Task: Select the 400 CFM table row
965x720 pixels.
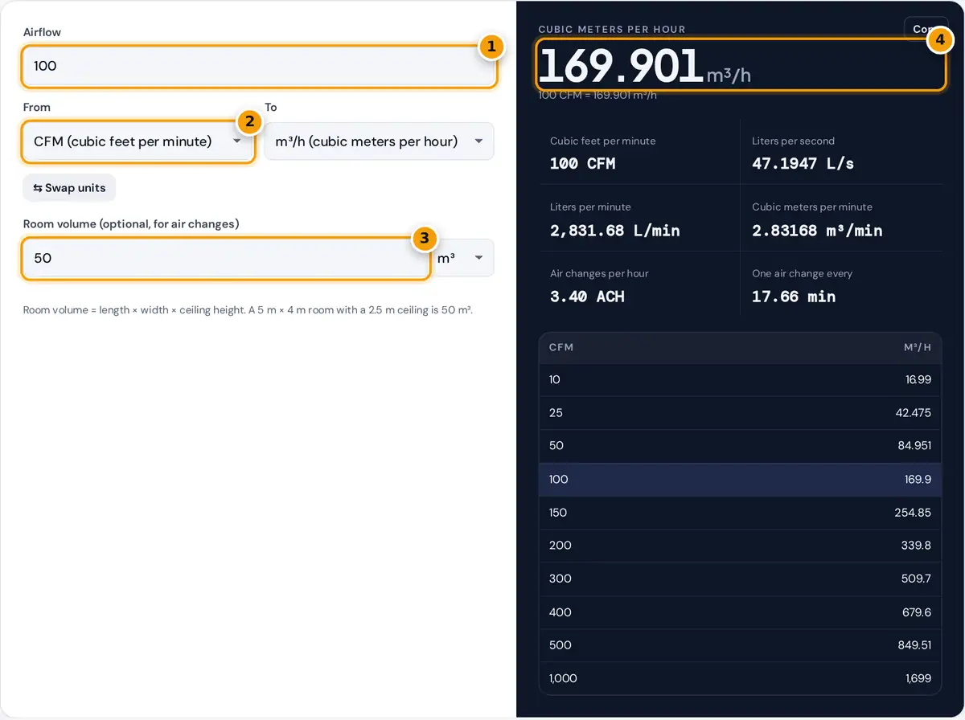Action: (x=740, y=612)
